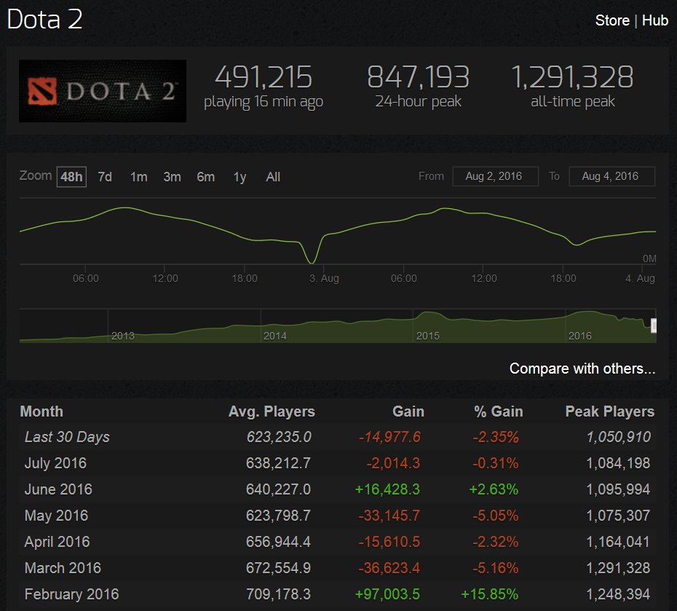This screenshot has width=677, height=611.
Task: Open Compare with others link
Action: point(582,368)
